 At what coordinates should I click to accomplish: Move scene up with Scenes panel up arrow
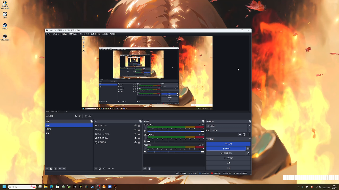point(60,168)
